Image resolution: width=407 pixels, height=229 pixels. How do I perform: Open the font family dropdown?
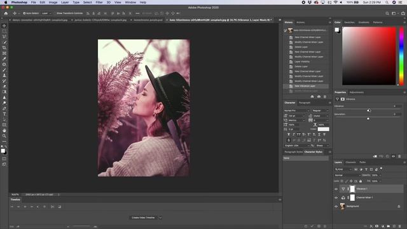pos(296,111)
